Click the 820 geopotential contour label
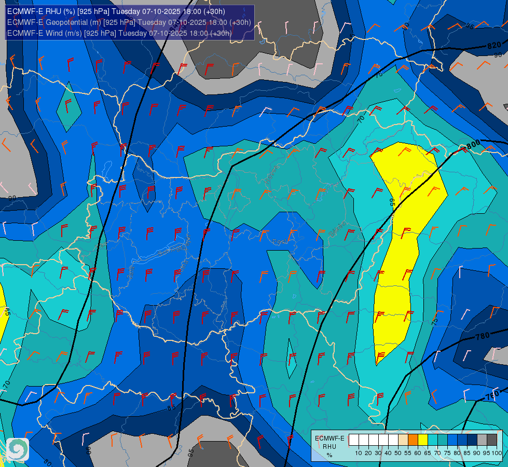The height and width of the screenshot is (467, 508). click(x=495, y=46)
